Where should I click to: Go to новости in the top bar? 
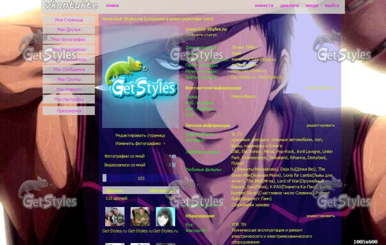click(x=264, y=5)
